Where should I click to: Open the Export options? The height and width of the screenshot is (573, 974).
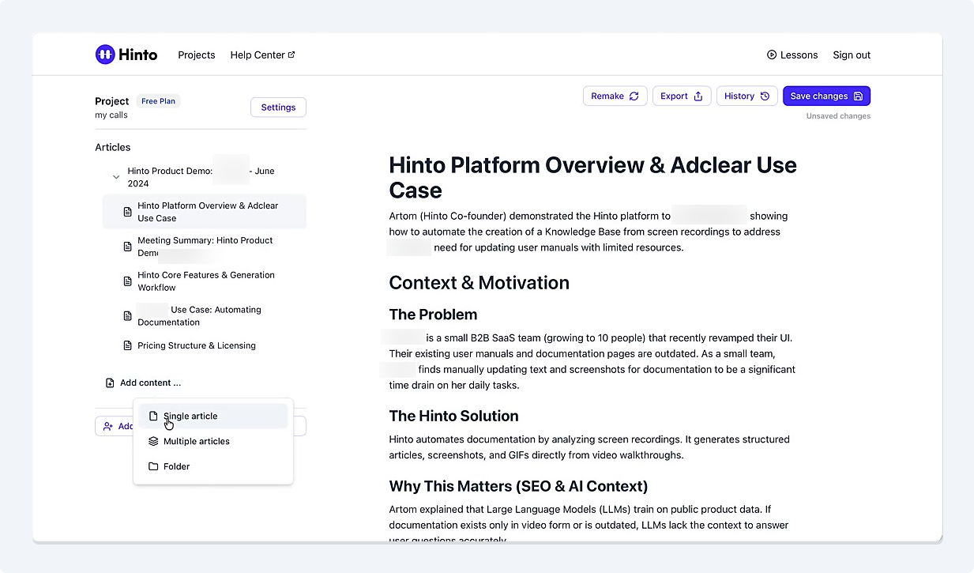click(x=681, y=96)
